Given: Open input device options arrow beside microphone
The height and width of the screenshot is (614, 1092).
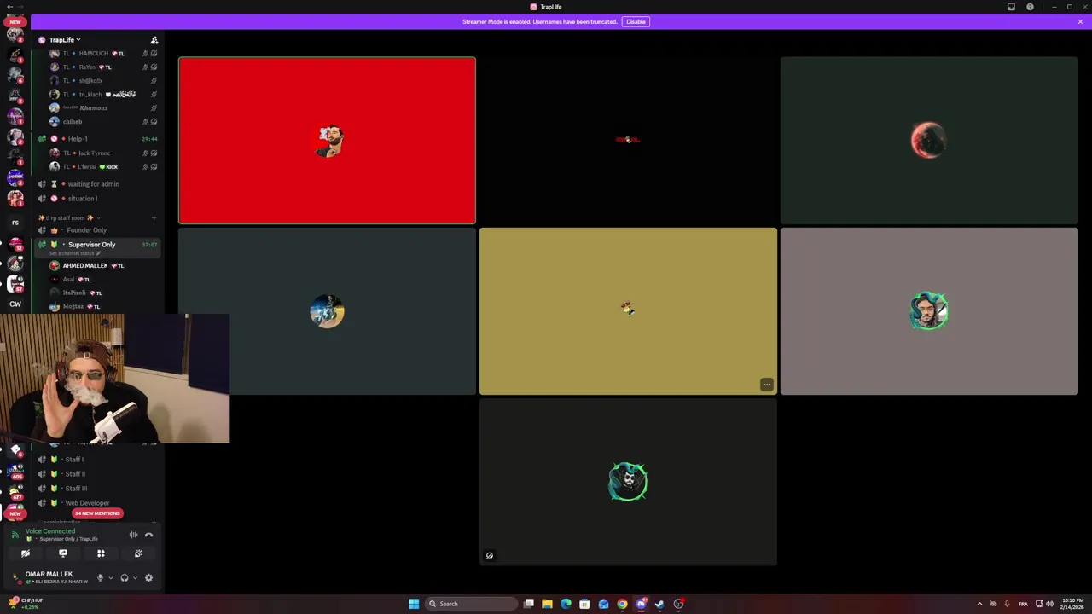Looking at the screenshot, I should [x=110, y=578].
